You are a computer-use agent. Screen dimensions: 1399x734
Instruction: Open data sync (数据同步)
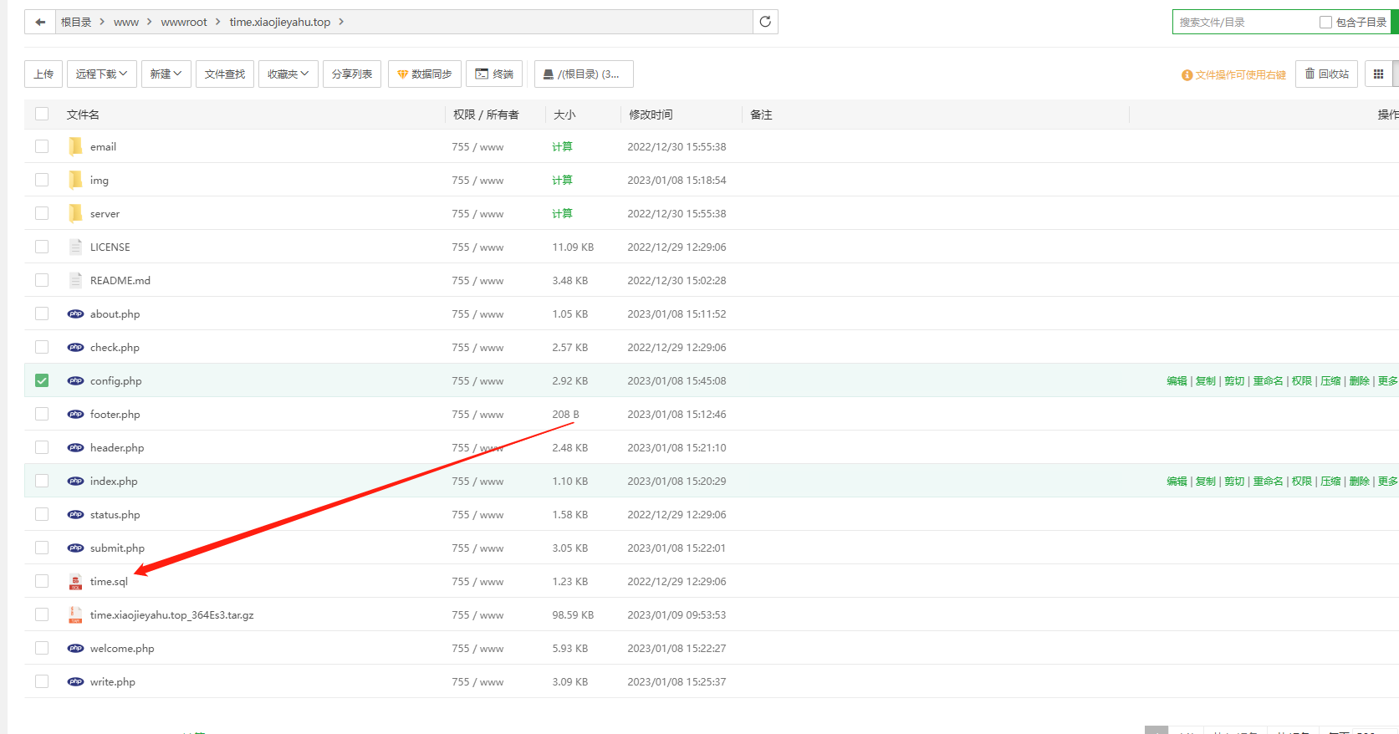pyautogui.click(x=424, y=74)
